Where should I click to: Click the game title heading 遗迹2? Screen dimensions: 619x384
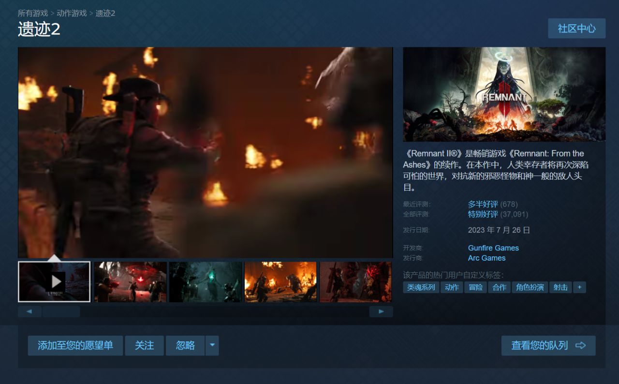tap(39, 30)
